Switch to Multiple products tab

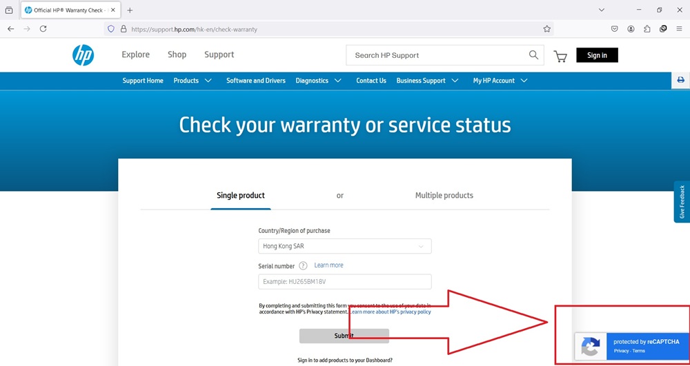(444, 195)
